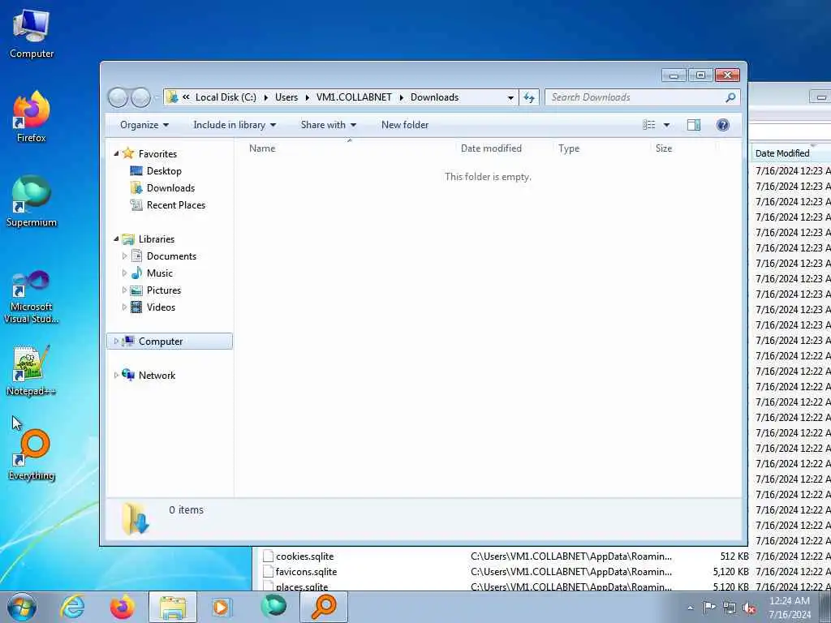Refresh the Downloads folder view

tap(529, 97)
